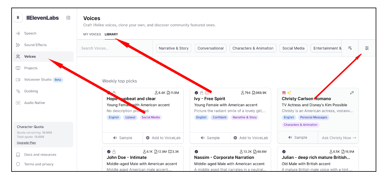The width and height of the screenshot is (390, 183).
Task: Add Ivy voice to VoiceLab
Action: click(x=250, y=138)
